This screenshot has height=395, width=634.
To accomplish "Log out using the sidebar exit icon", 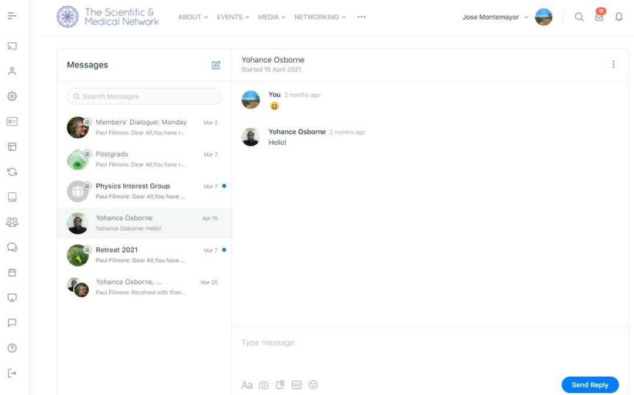I will point(12,372).
